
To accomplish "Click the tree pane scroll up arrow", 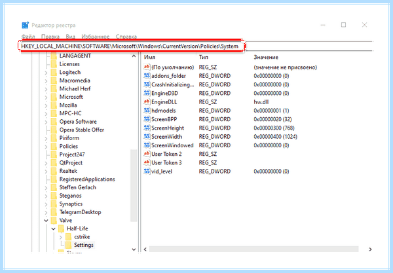I will coord(134,56).
